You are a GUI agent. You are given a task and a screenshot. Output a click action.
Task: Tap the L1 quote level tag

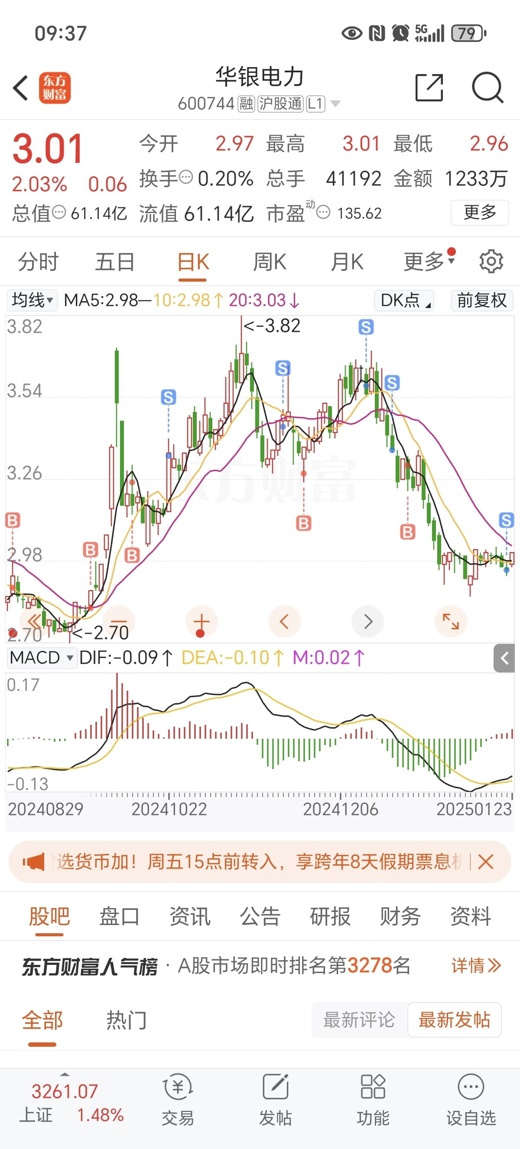(316, 104)
